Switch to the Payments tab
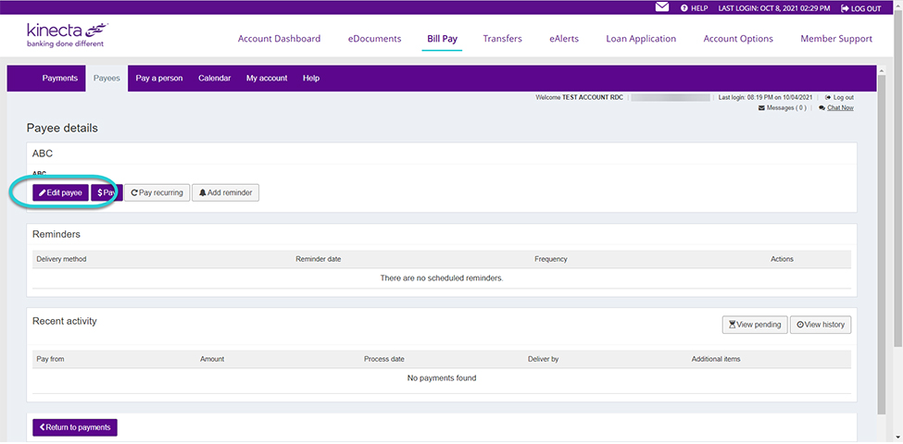903x444 pixels. point(60,79)
